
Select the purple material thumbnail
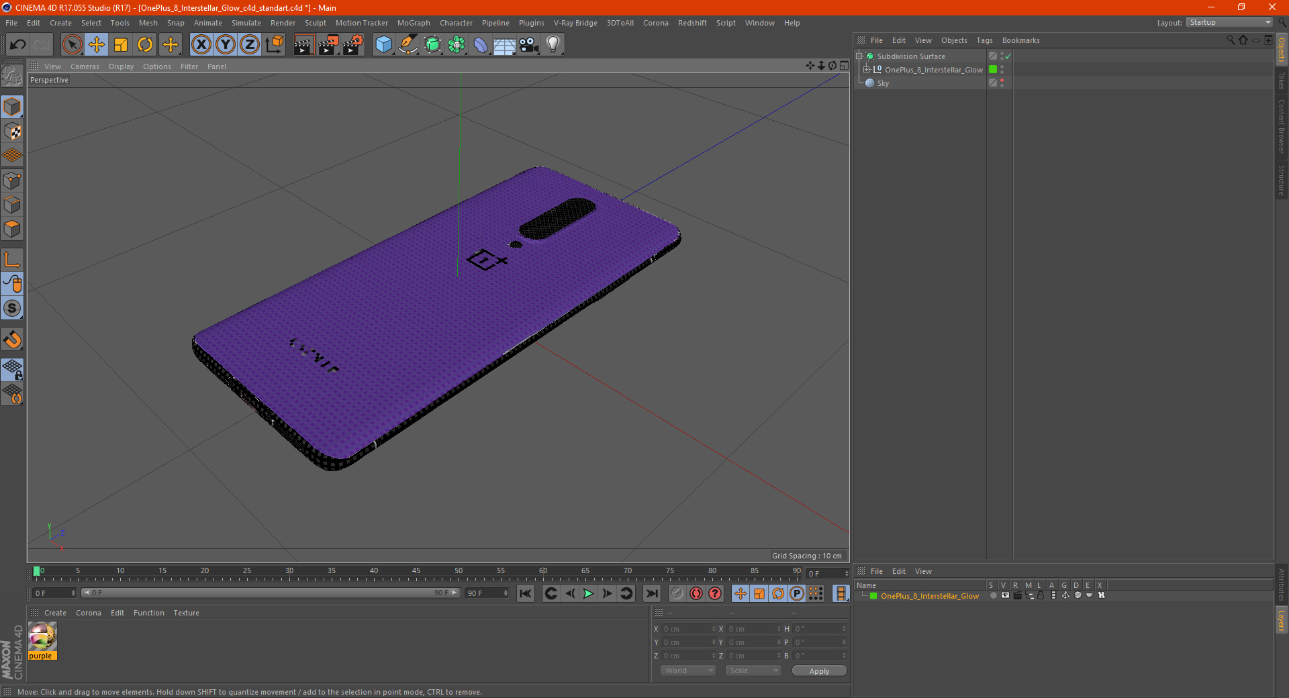[42, 636]
